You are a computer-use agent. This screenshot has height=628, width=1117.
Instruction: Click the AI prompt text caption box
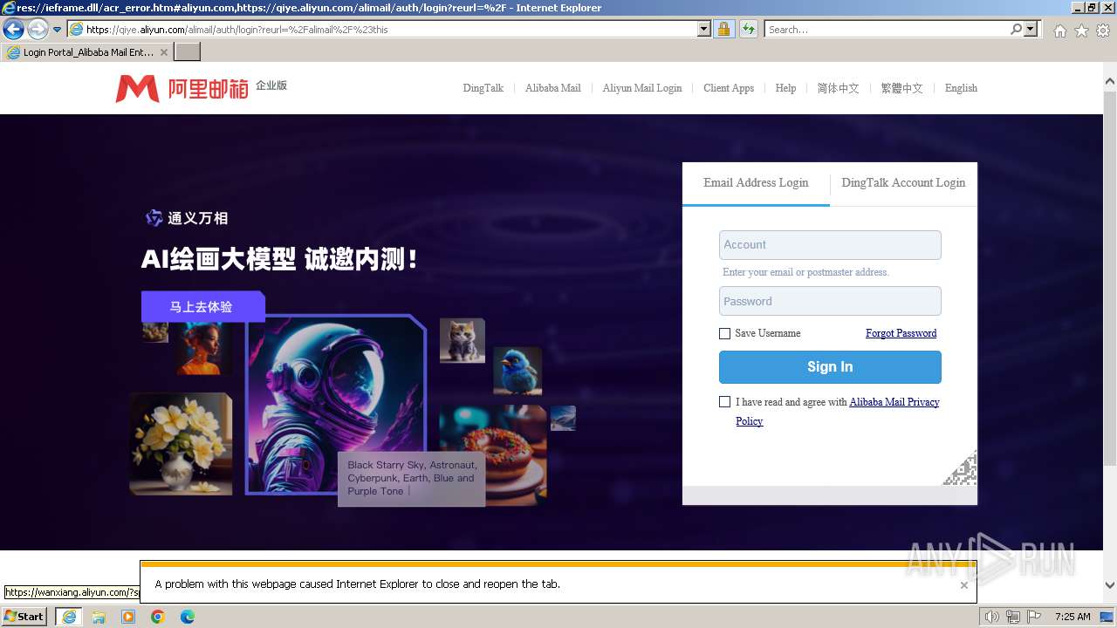(x=411, y=479)
